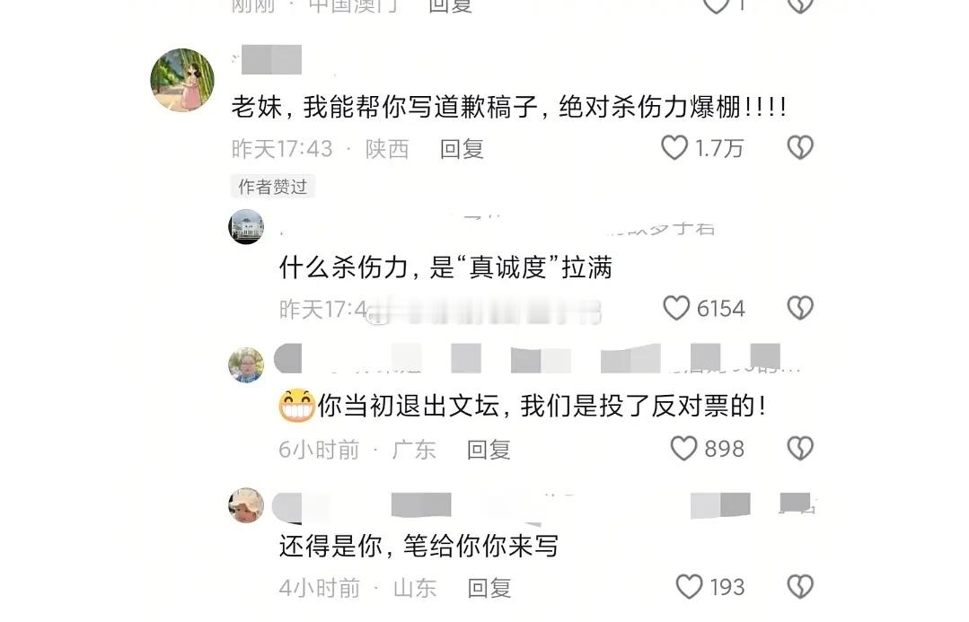Like the 1.7万 comment from 陕西
The height and width of the screenshot is (622, 969).
(674, 147)
